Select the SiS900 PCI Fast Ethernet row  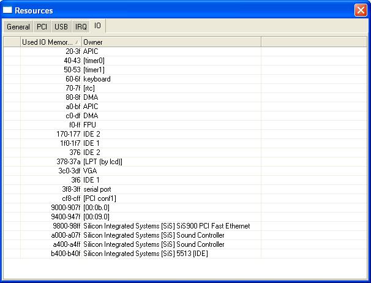pyautogui.click(x=185, y=226)
